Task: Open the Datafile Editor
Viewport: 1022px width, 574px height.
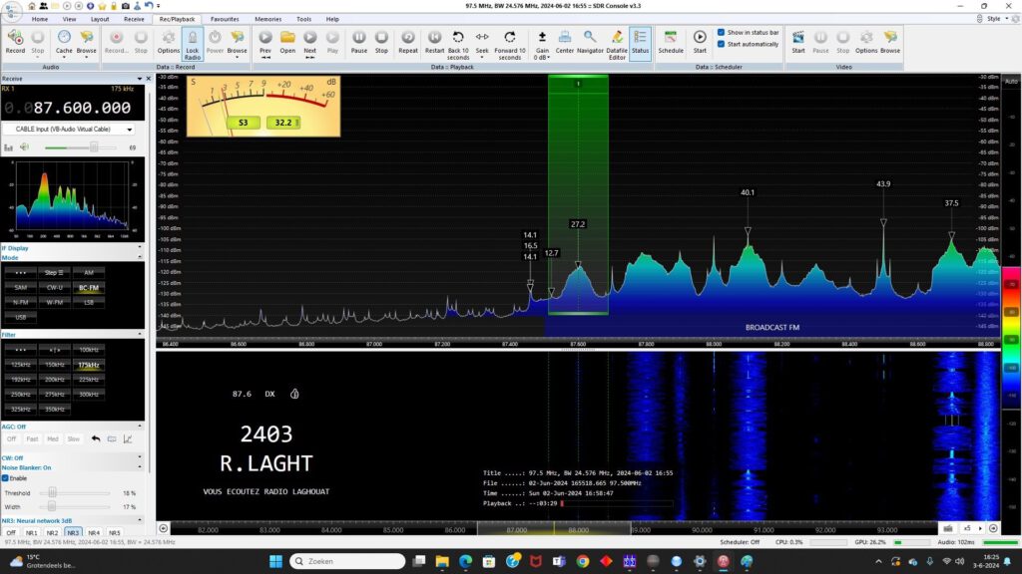Action: 617,44
